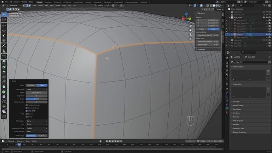Select the Measure ruler tool
Viewport: 272px width, 153px height.
[4, 51]
